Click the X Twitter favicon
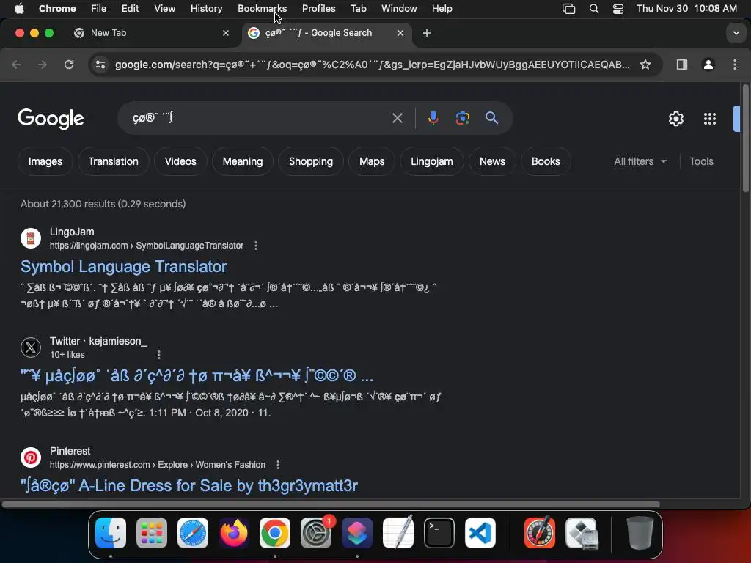 click(x=31, y=347)
